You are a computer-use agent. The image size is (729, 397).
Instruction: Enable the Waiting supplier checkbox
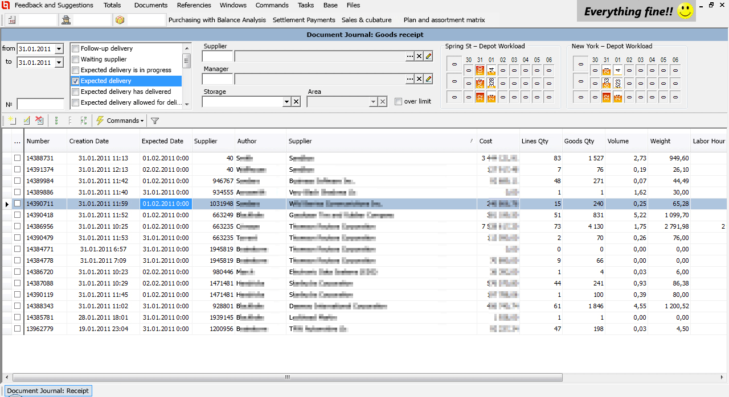tap(75, 59)
